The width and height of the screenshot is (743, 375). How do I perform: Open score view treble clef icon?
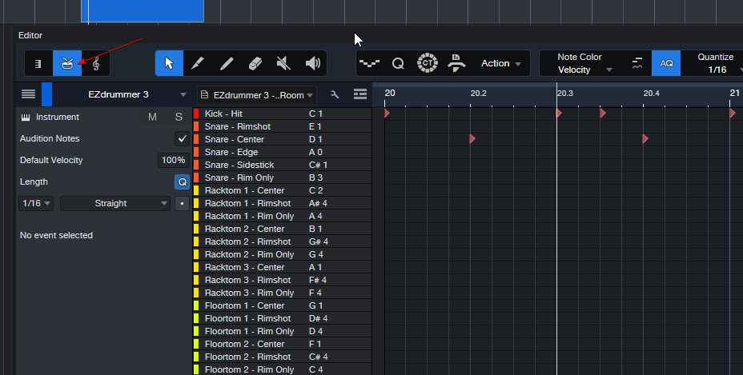click(96, 63)
